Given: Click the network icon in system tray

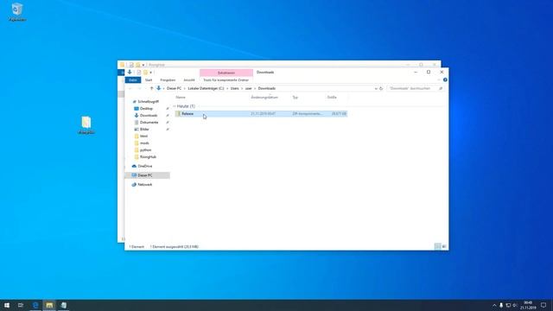Looking at the screenshot, I should 508,305.
